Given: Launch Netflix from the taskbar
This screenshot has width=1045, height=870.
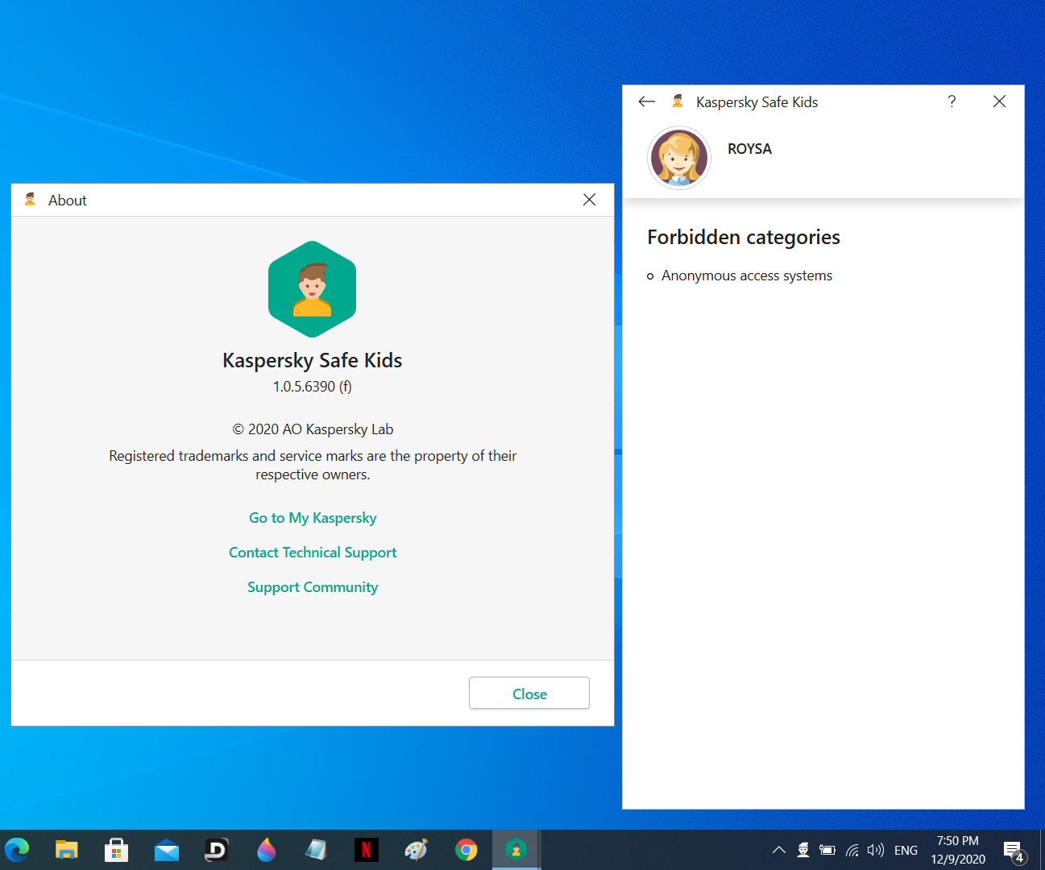Looking at the screenshot, I should tap(367, 850).
